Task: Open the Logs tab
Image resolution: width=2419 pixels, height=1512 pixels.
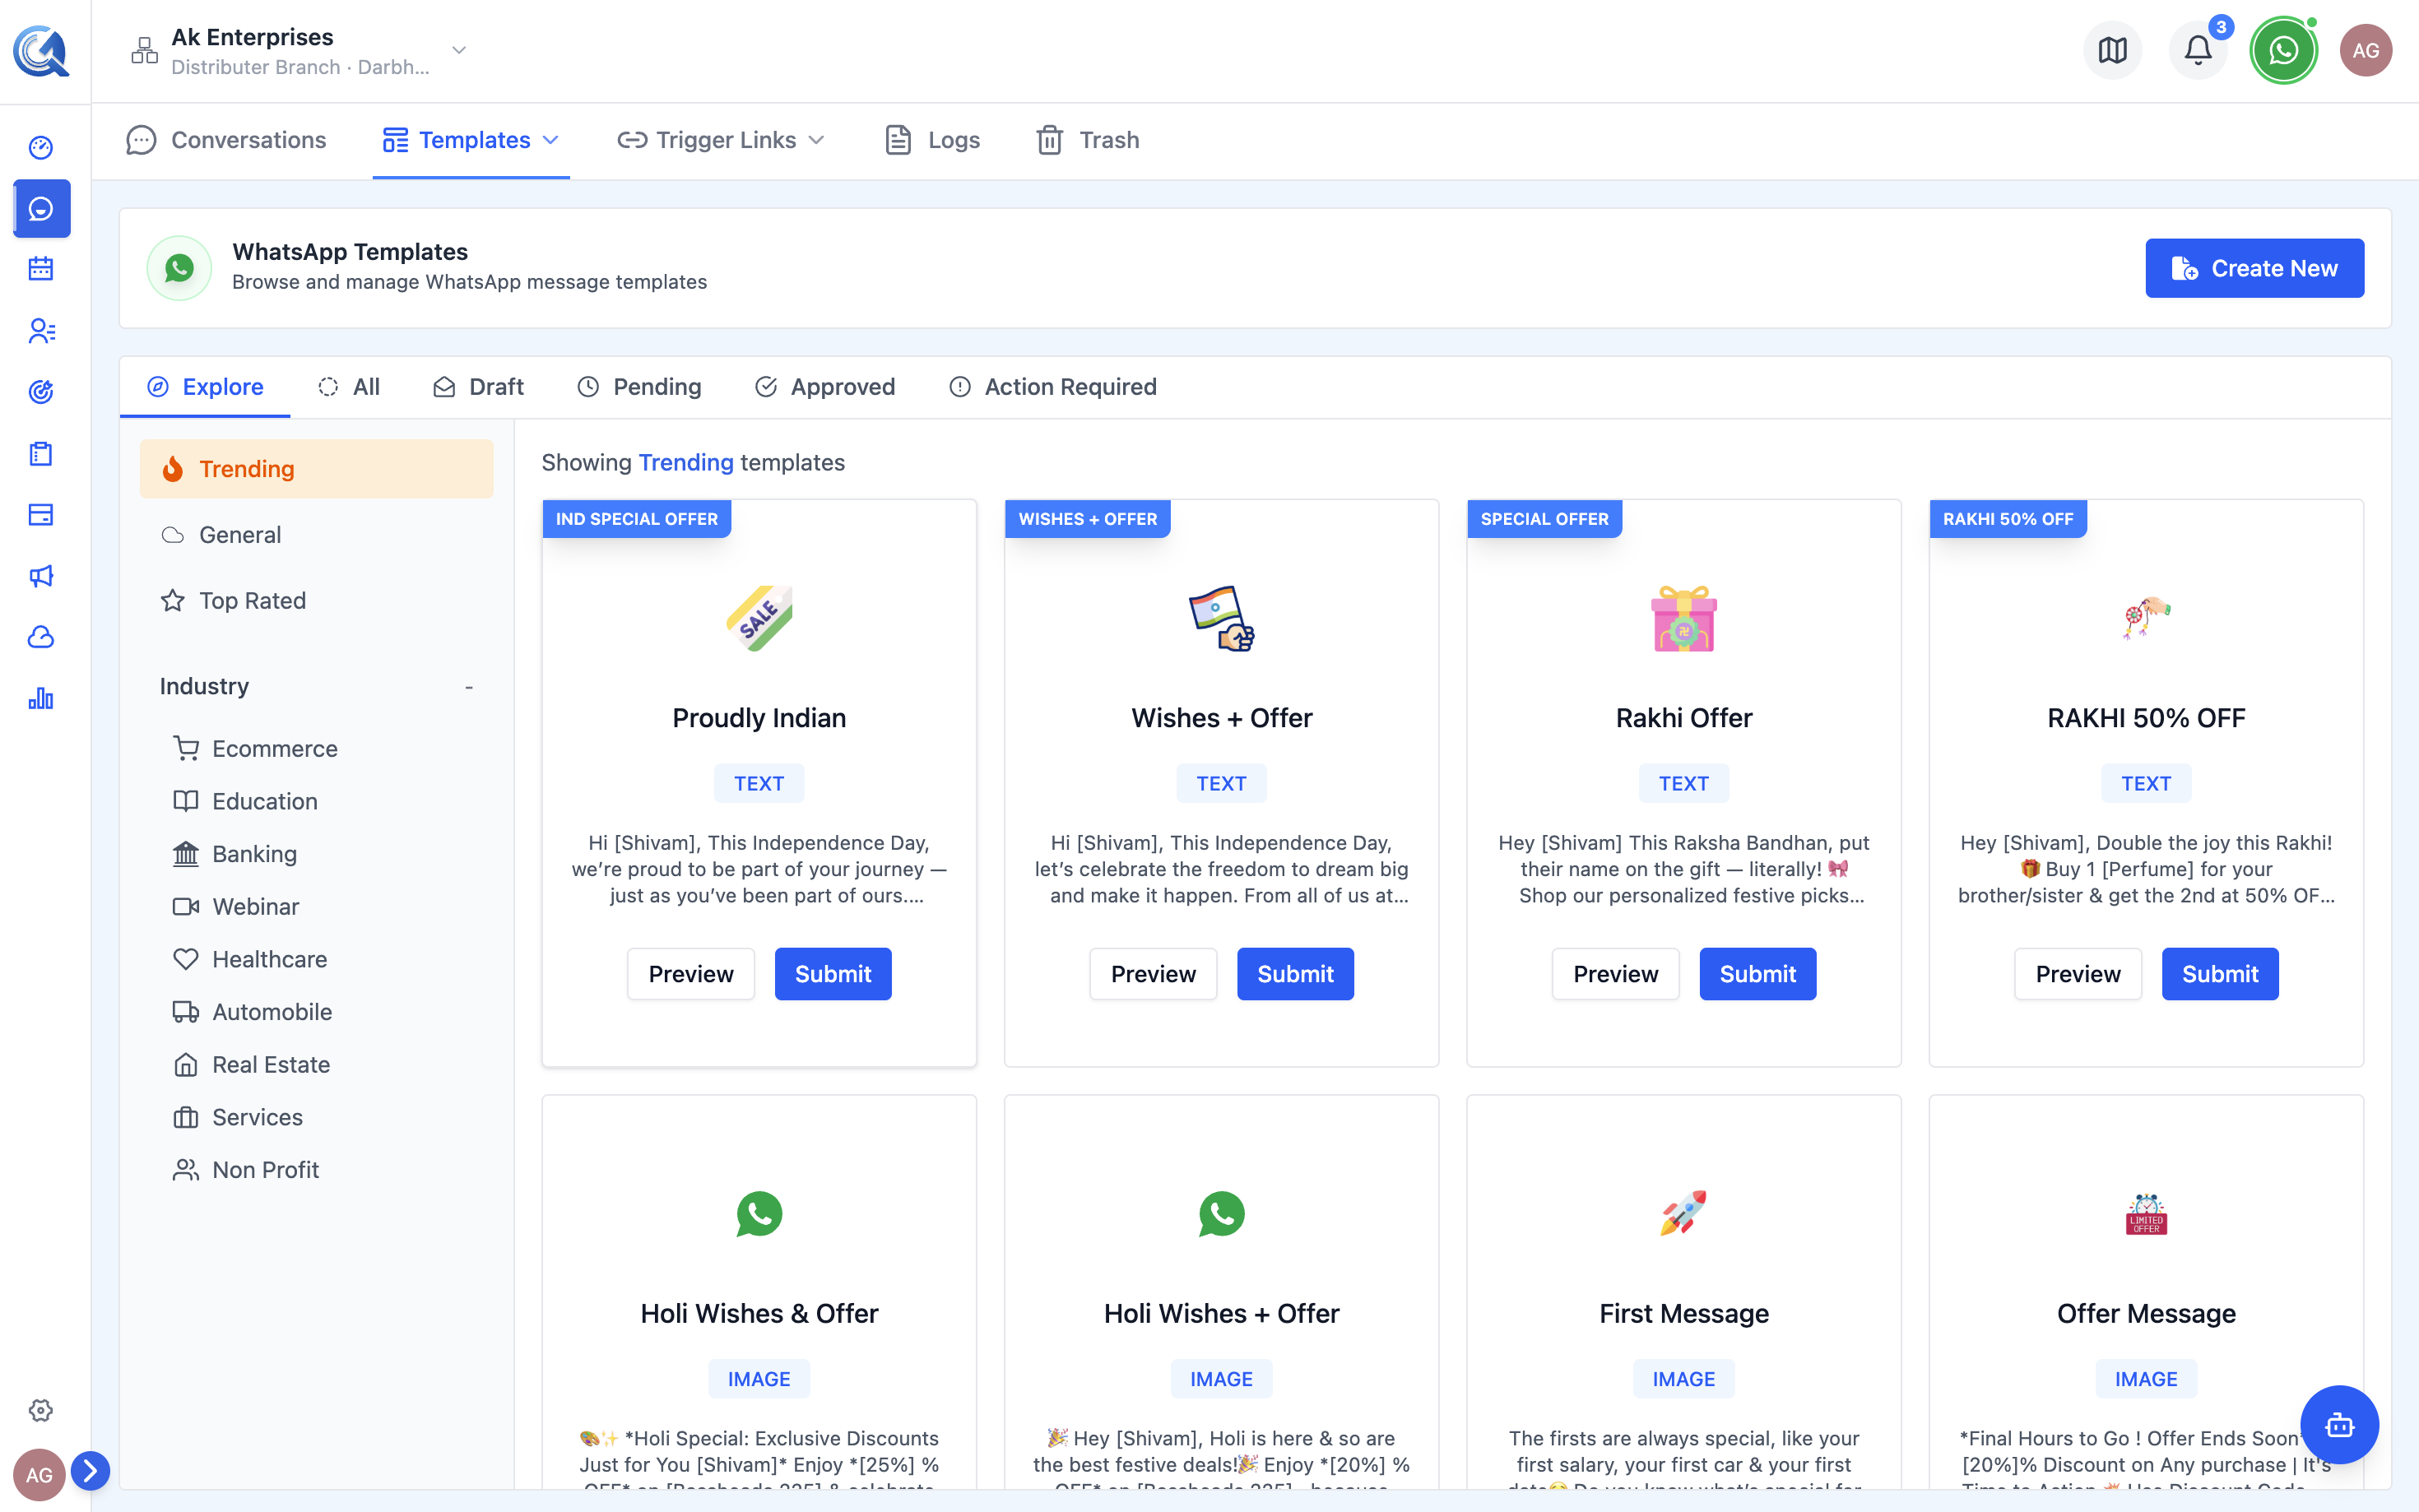Action: [x=933, y=140]
